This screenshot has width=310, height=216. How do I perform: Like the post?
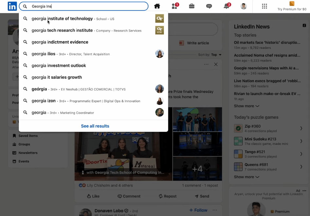[x=93, y=196]
